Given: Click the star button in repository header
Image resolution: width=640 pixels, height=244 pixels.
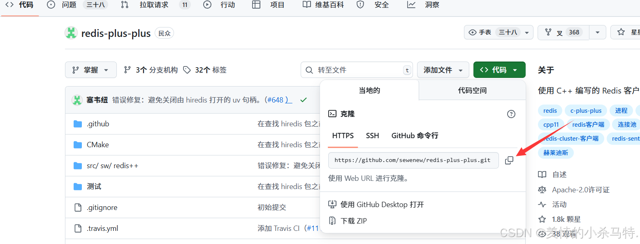Looking at the screenshot, I should point(626,32).
